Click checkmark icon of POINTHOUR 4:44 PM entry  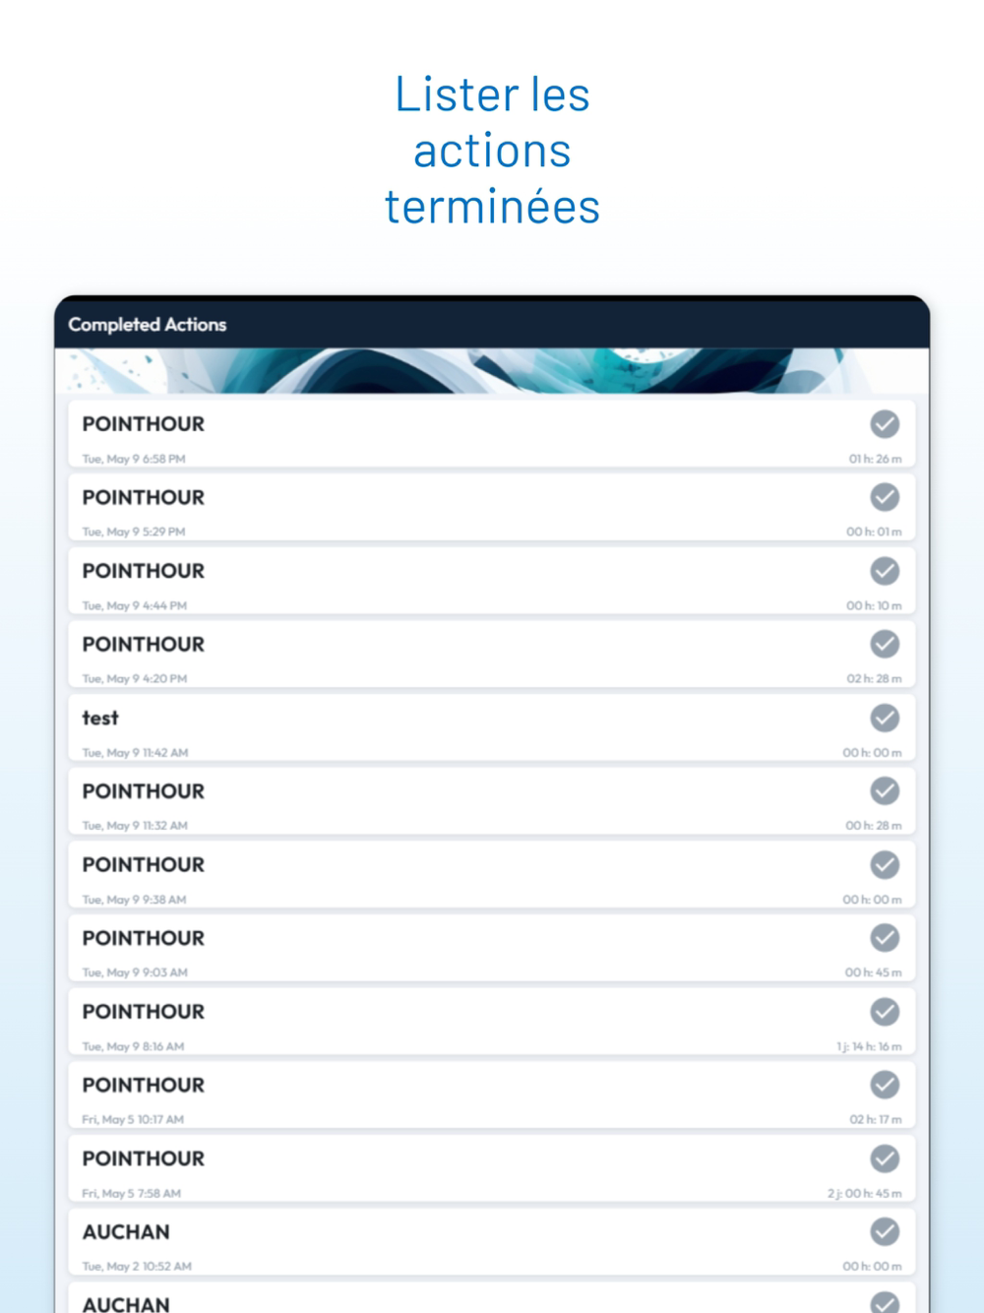[885, 571]
